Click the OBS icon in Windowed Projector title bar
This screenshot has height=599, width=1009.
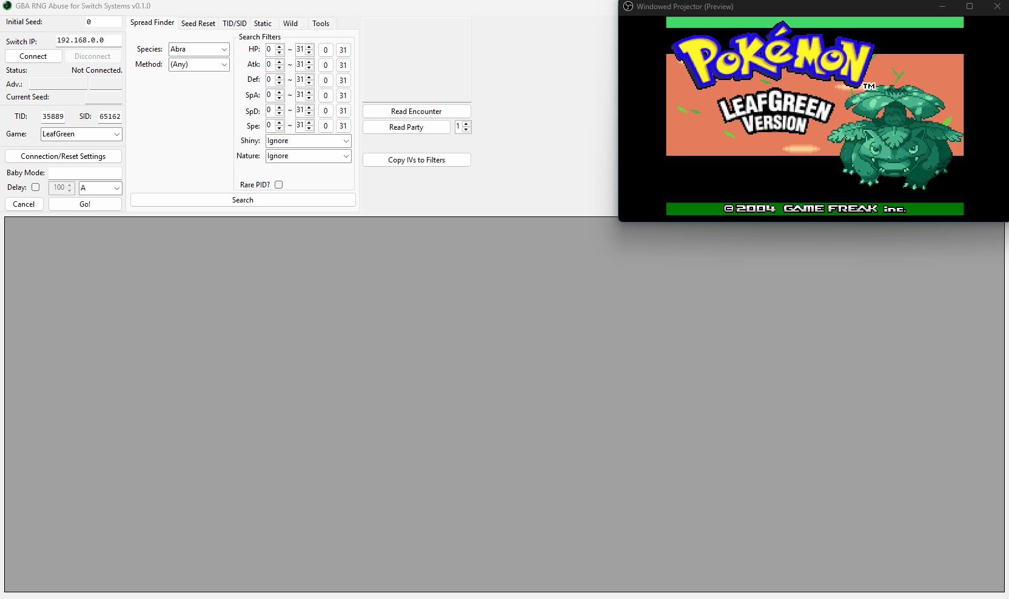pyautogui.click(x=628, y=7)
